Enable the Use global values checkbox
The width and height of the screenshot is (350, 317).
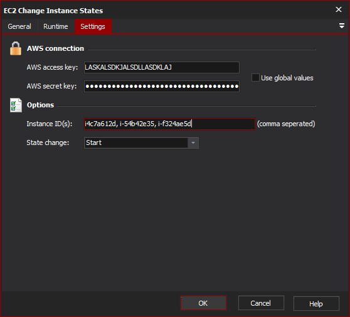[255, 78]
